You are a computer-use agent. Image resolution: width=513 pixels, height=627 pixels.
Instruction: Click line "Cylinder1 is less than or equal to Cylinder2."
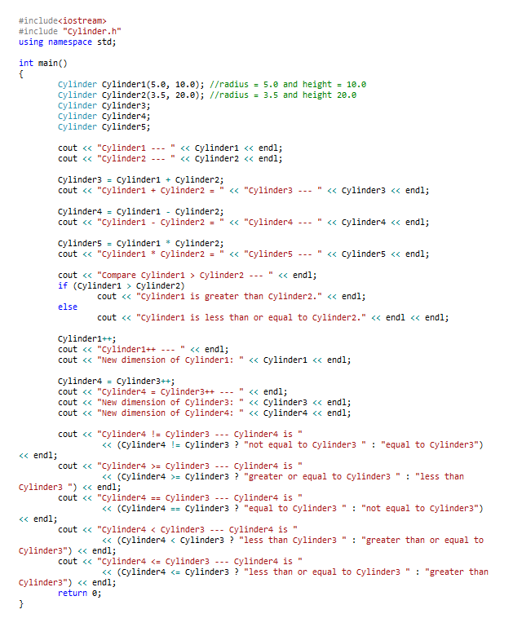[273, 317]
